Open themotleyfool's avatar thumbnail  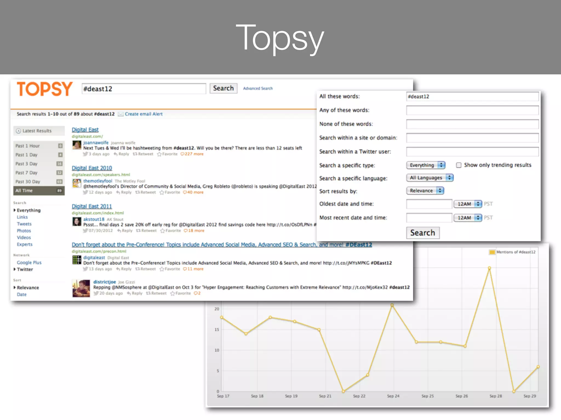point(77,183)
